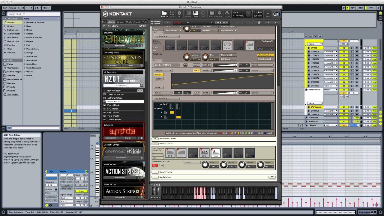The height and width of the screenshot is (216, 384).
Task: Toggle the channel routing button
Action: pos(265,55)
